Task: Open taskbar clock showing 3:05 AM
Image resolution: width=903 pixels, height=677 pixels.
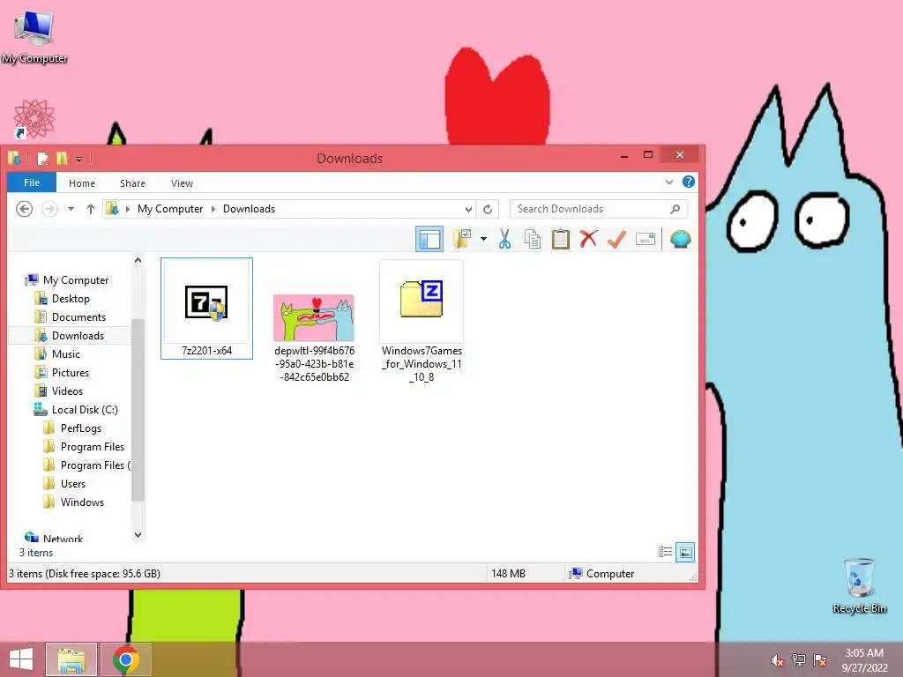Action: (864, 660)
